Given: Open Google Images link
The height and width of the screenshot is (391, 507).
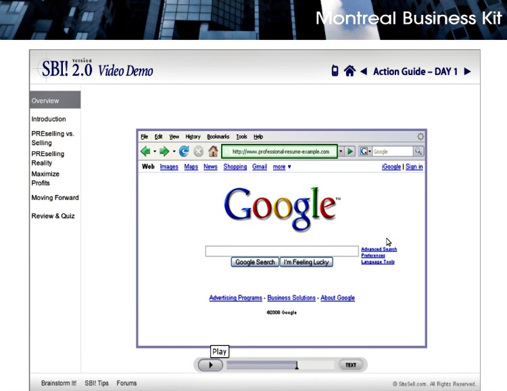Looking at the screenshot, I should click(169, 167).
